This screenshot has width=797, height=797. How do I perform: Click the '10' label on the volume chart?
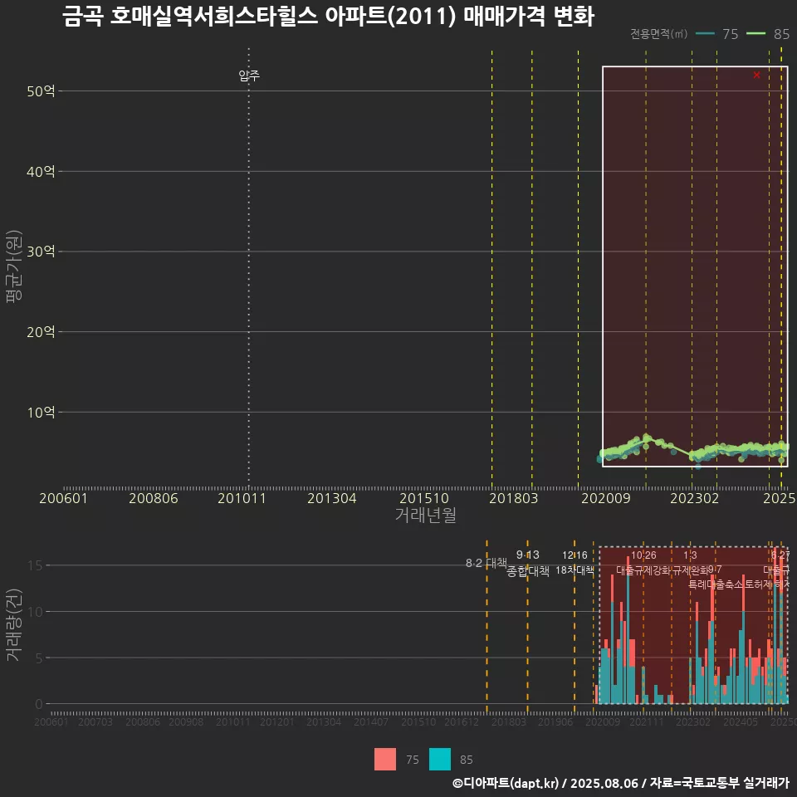35,612
